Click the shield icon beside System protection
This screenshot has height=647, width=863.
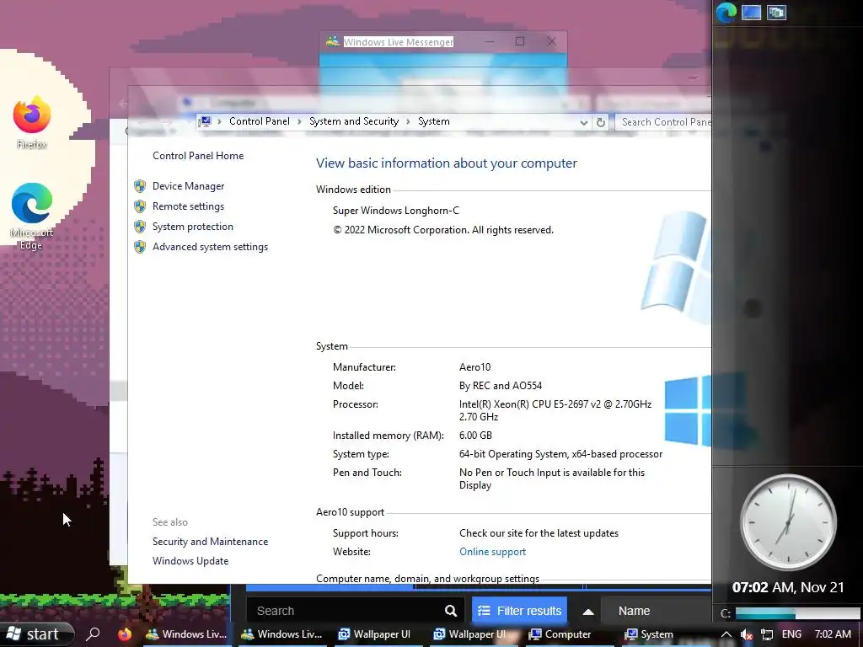pos(140,227)
